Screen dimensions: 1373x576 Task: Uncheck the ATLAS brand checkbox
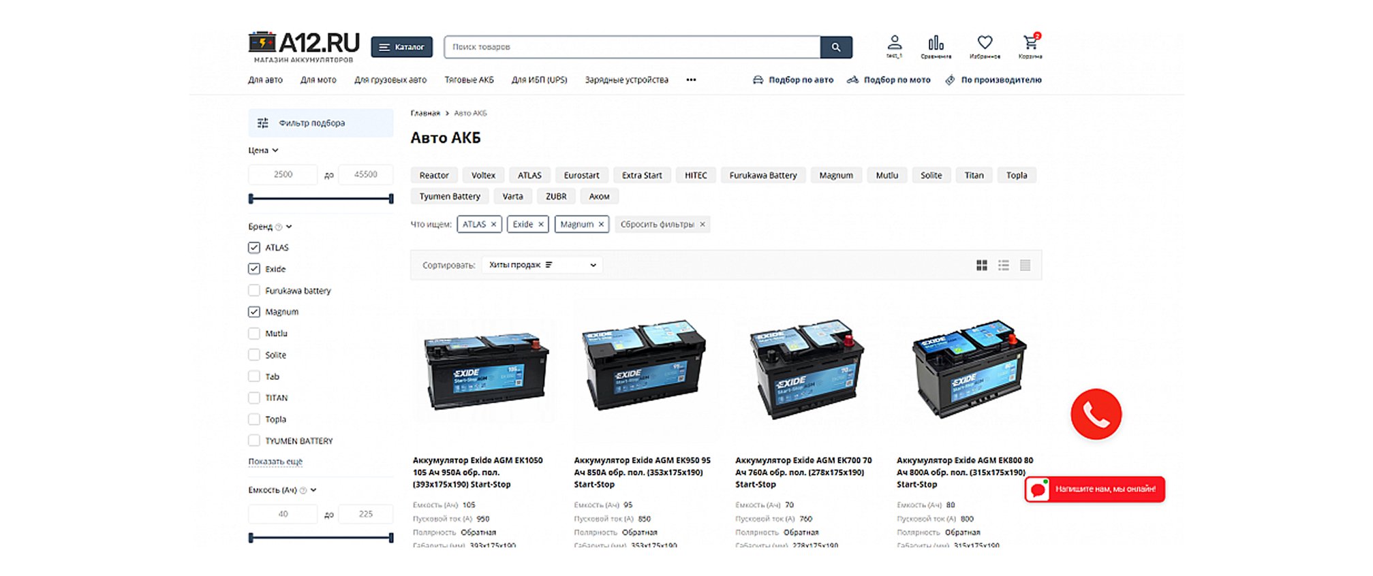pos(254,247)
